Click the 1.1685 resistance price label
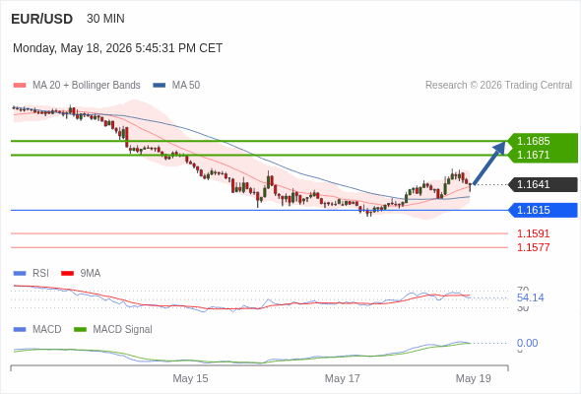The height and width of the screenshot is (394, 581). [533, 141]
